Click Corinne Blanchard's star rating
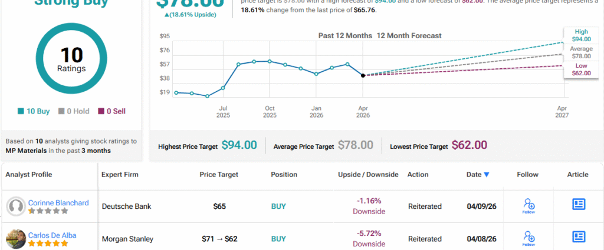 coord(49,211)
